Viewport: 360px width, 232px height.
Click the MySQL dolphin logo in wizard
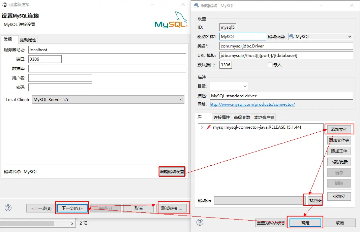[x=171, y=20]
